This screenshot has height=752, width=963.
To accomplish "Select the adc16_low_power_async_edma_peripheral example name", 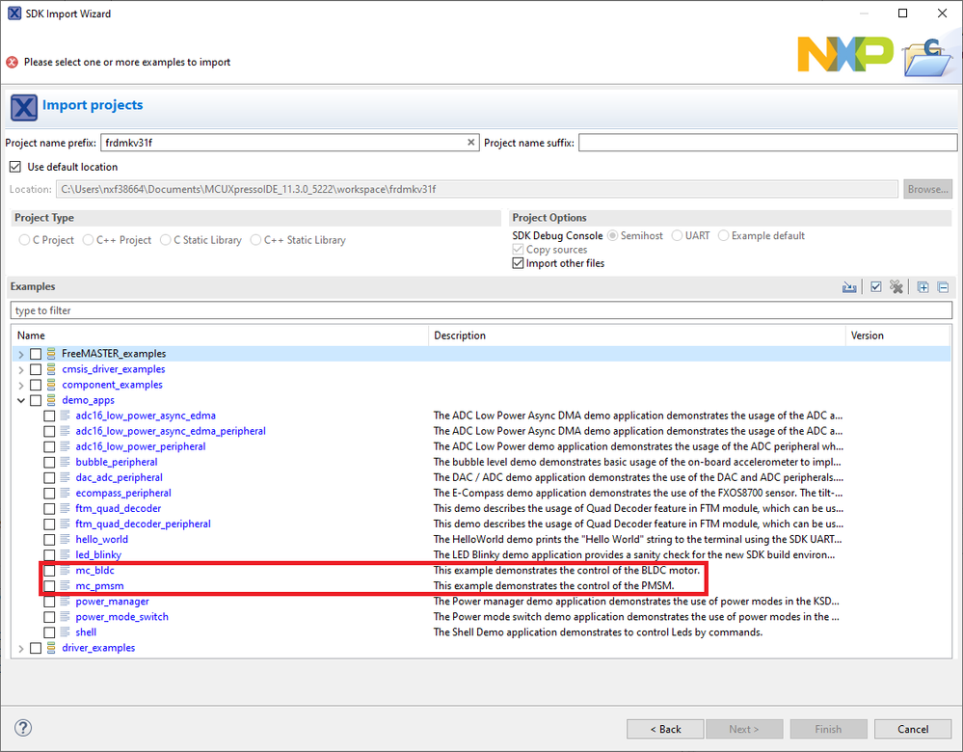I will [x=171, y=431].
